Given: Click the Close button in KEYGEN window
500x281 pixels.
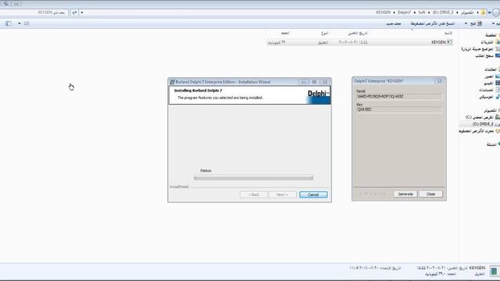Looking at the screenshot, I should [x=430, y=194].
